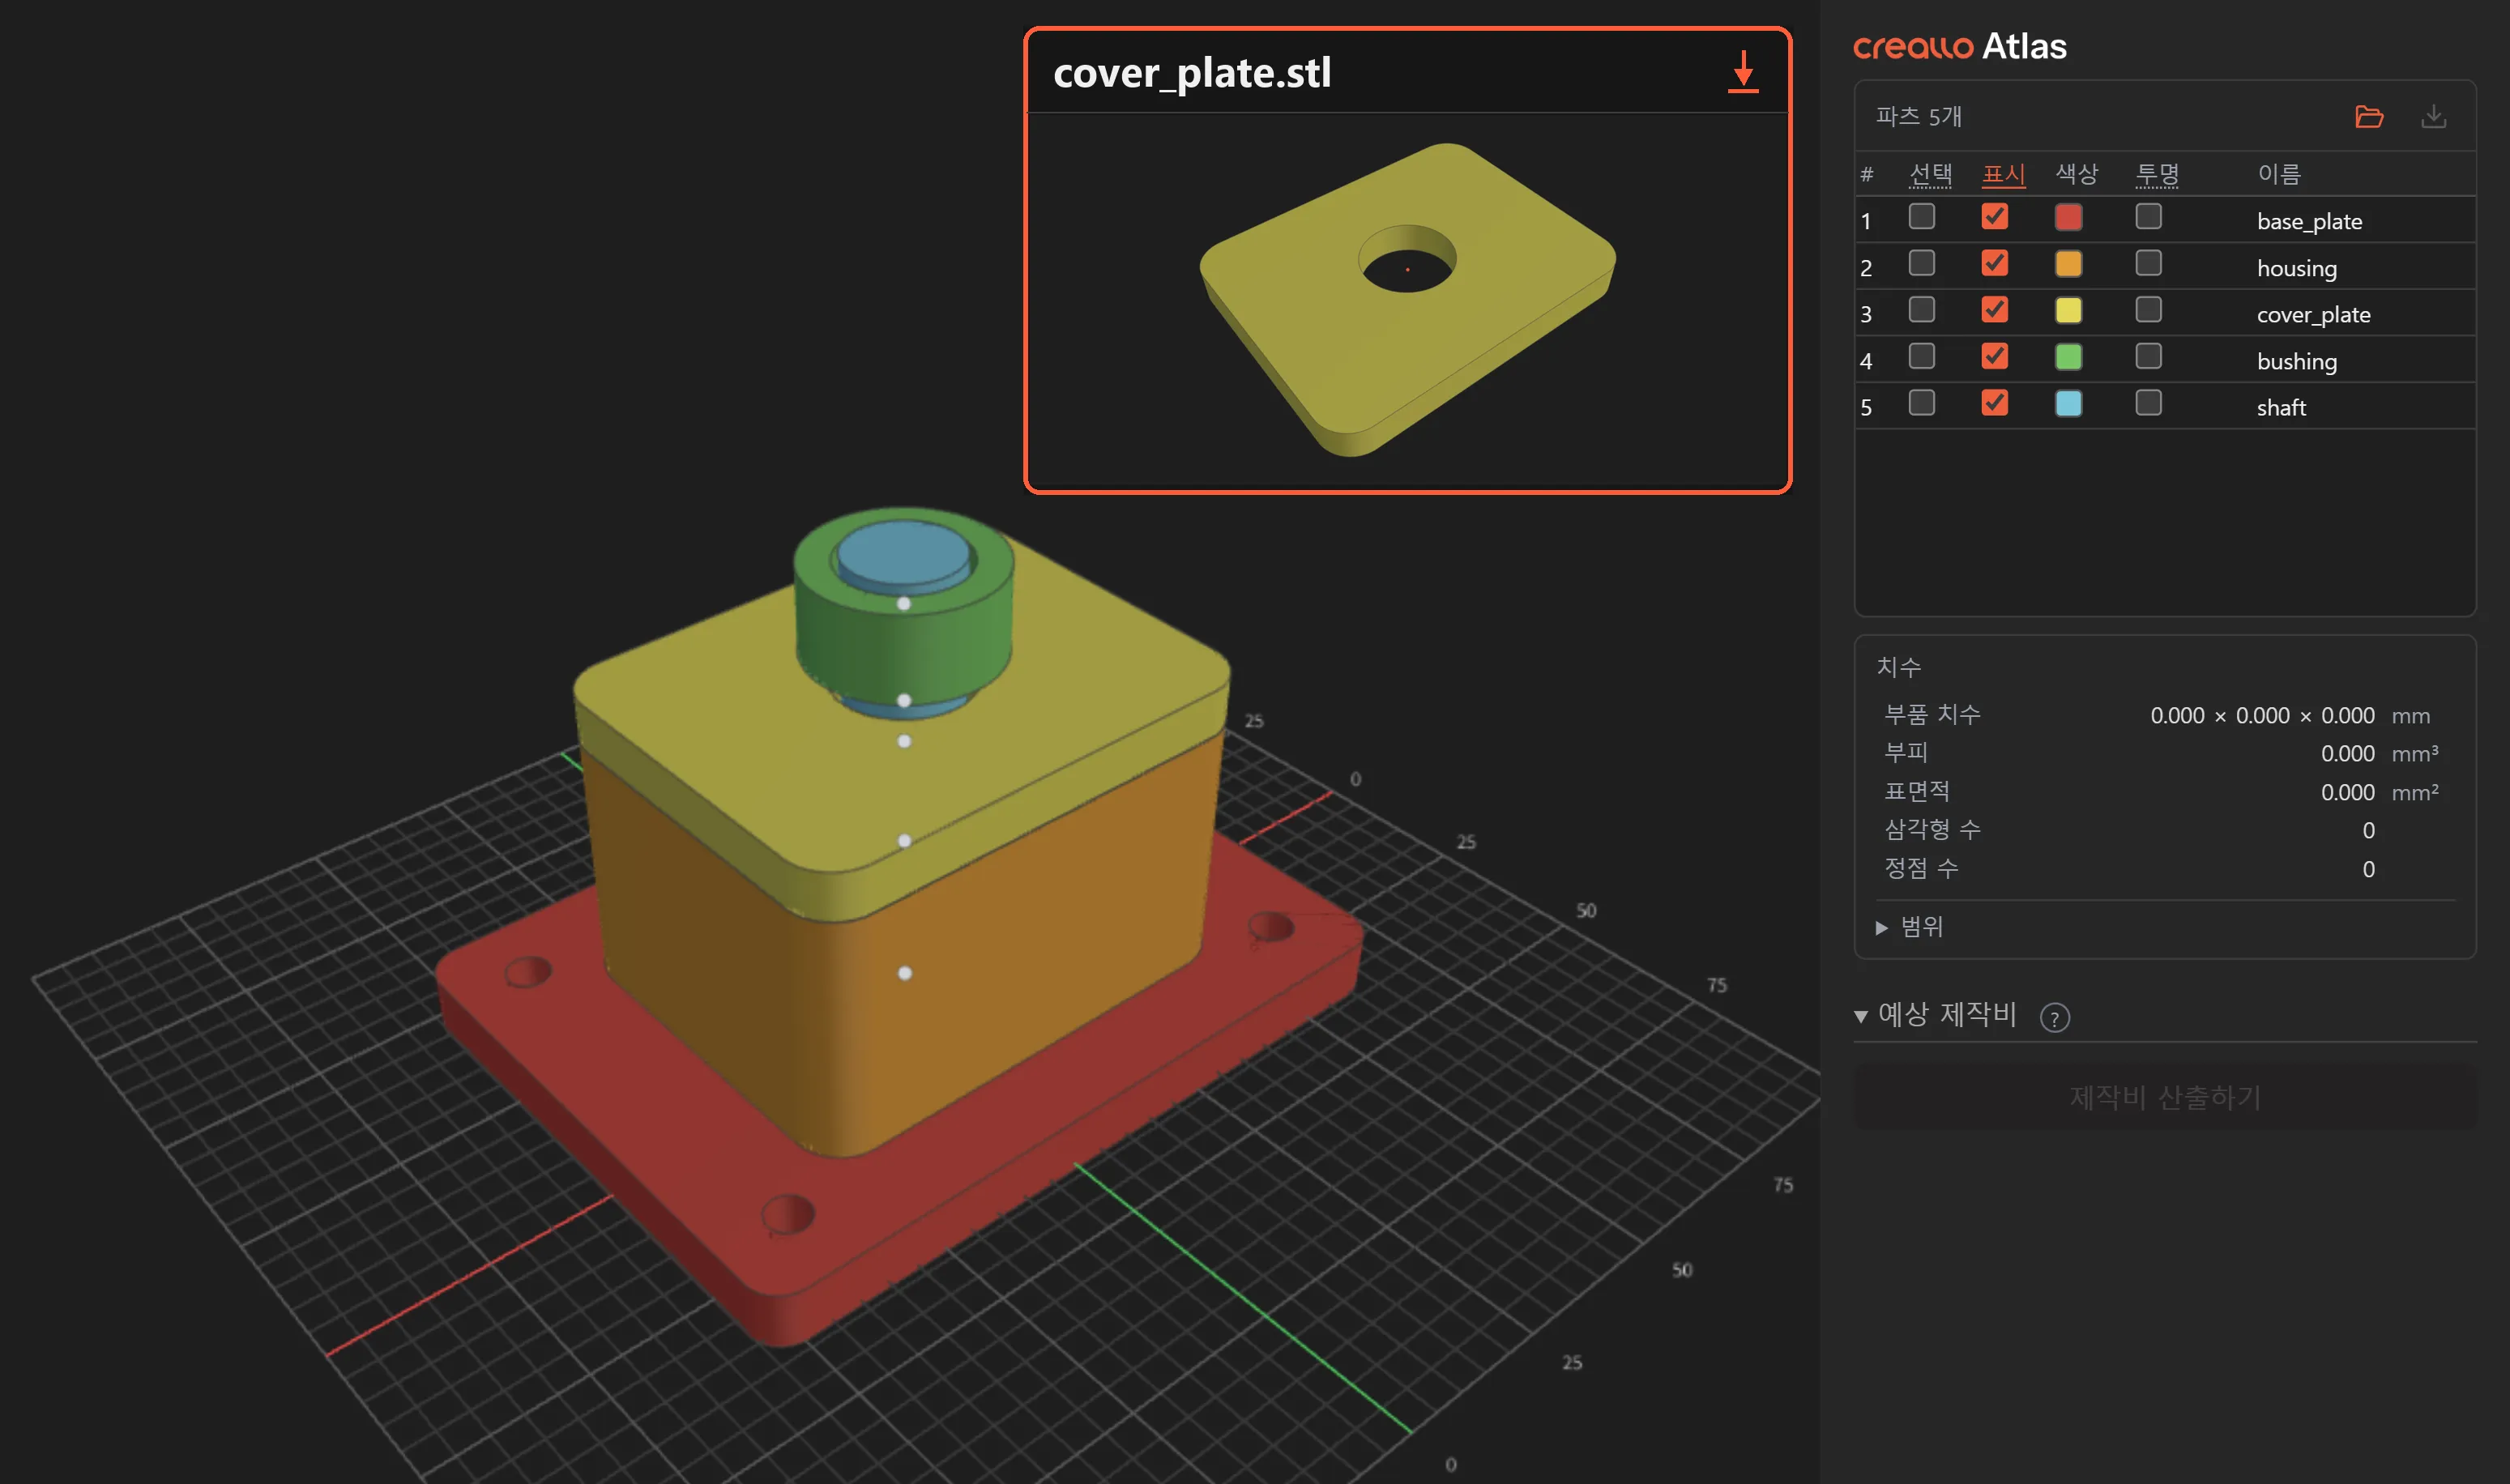This screenshot has width=2510, height=1484.
Task: Hide the base_plate part
Action: click(x=1994, y=217)
